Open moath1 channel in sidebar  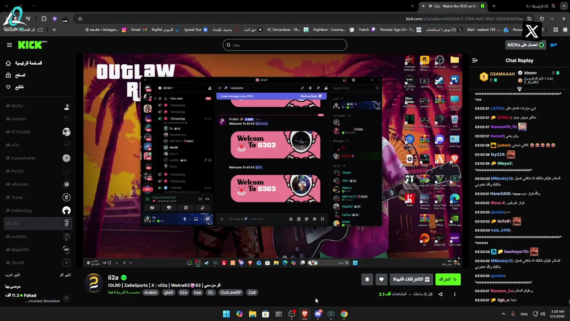pos(37,119)
